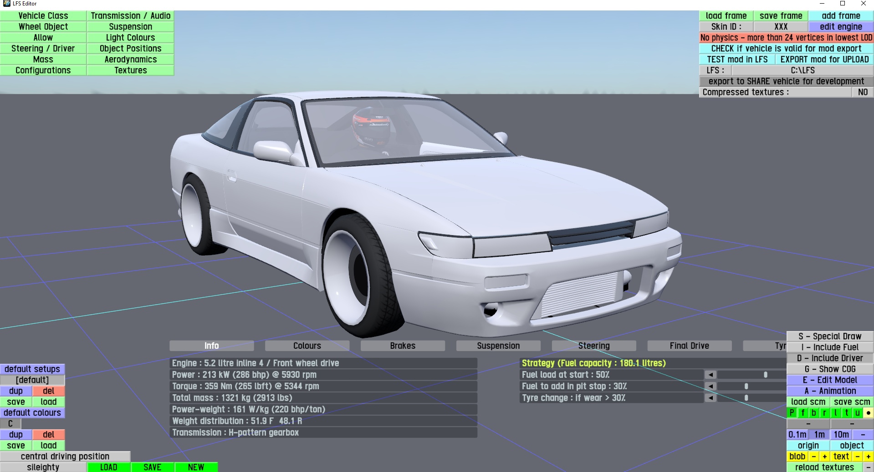The width and height of the screenshot is (874, 472).
Task: Open the Wheel Object menu
Action: coord(43,27)
